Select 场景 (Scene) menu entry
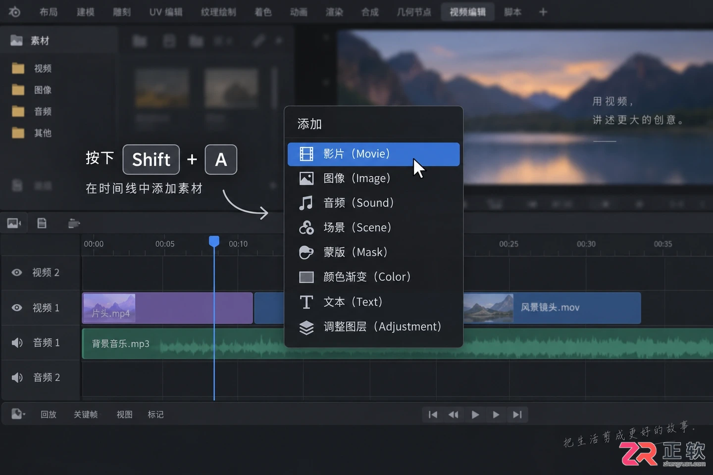 pos(373,228)
